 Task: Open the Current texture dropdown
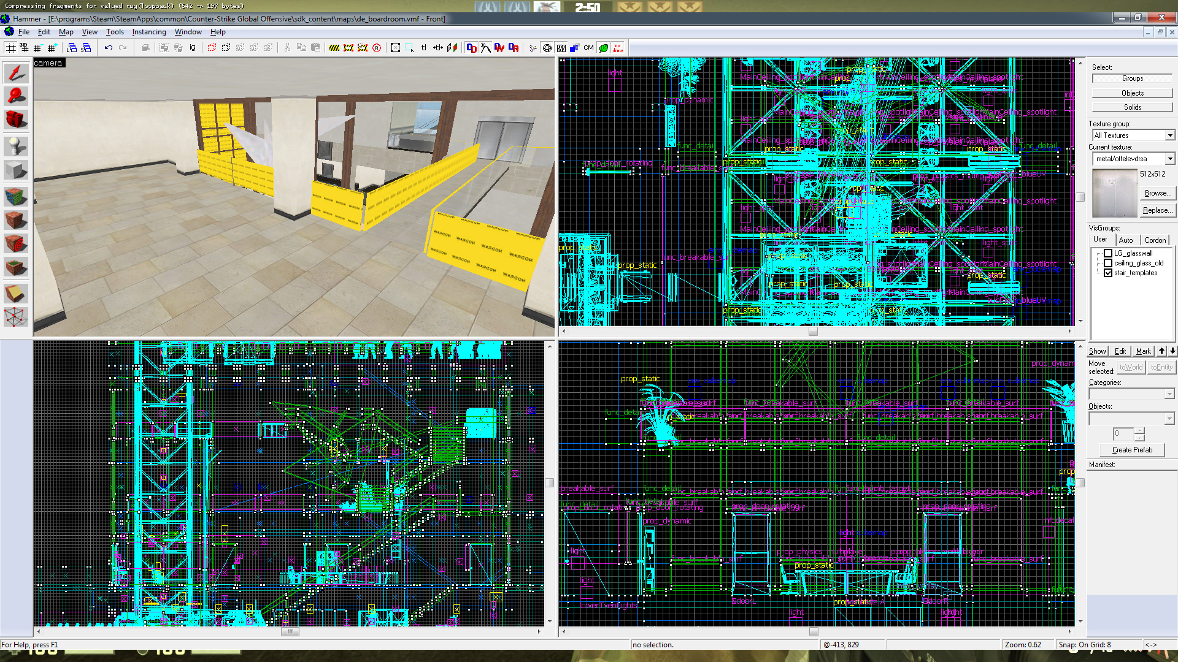tap(1170, 159)
